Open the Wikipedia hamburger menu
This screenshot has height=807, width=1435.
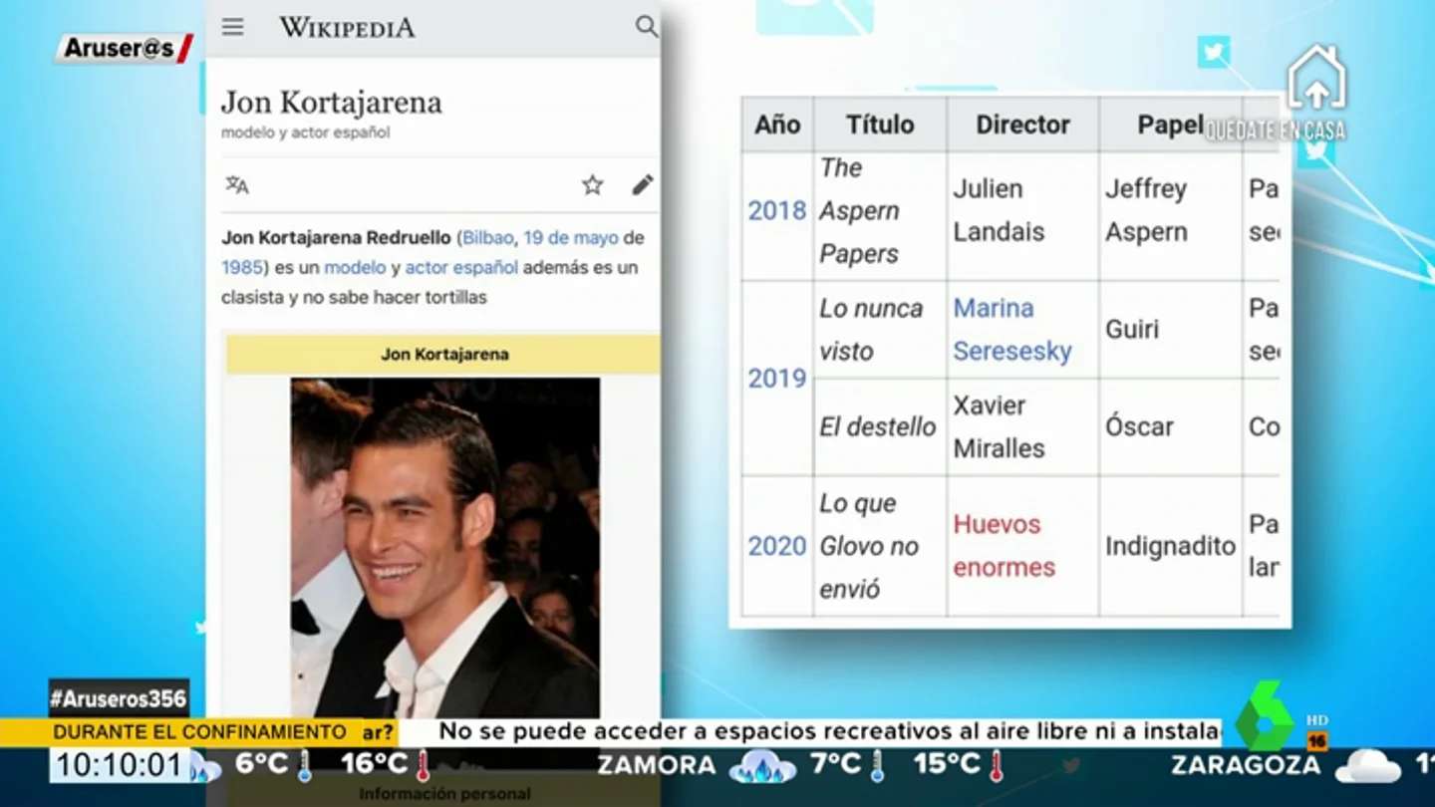[x=232, y=27]
